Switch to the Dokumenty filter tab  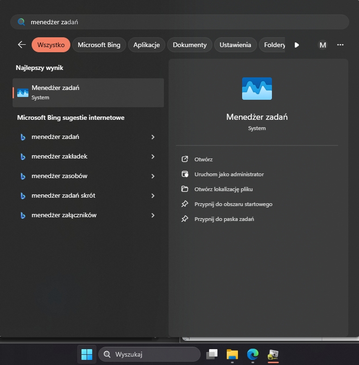[x=190, y=45]
